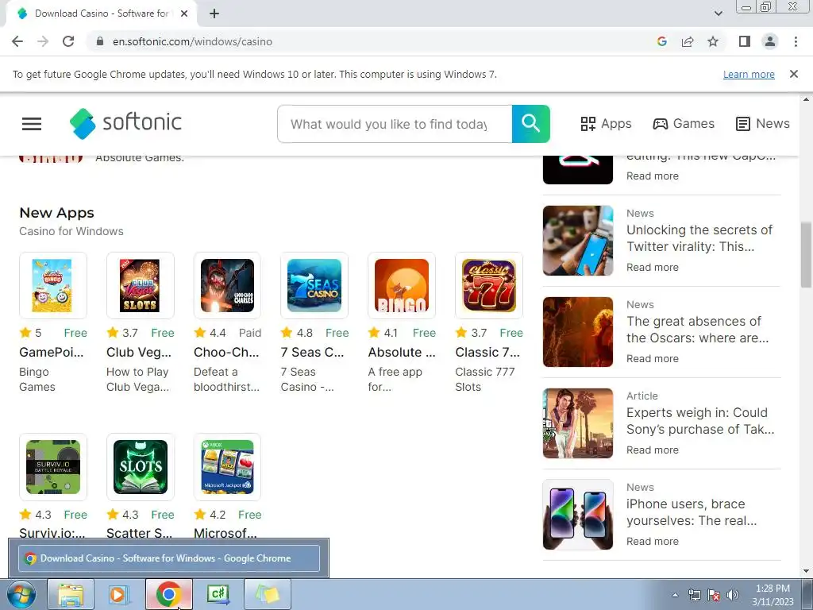Open Twitter virality article thumbnail
The width and height of the screenshot is (813, 610).
[578, 241]
